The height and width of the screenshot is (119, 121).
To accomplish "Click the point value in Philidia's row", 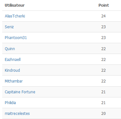I will click(104, 103).
